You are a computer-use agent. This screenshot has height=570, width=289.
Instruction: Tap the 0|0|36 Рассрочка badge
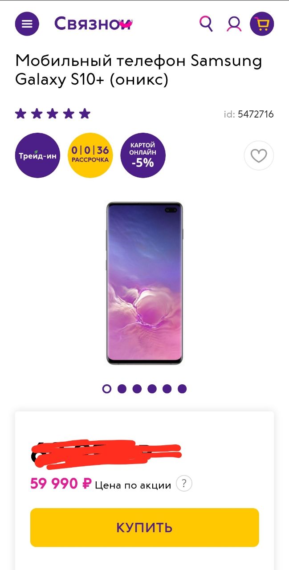coord(90,155)
